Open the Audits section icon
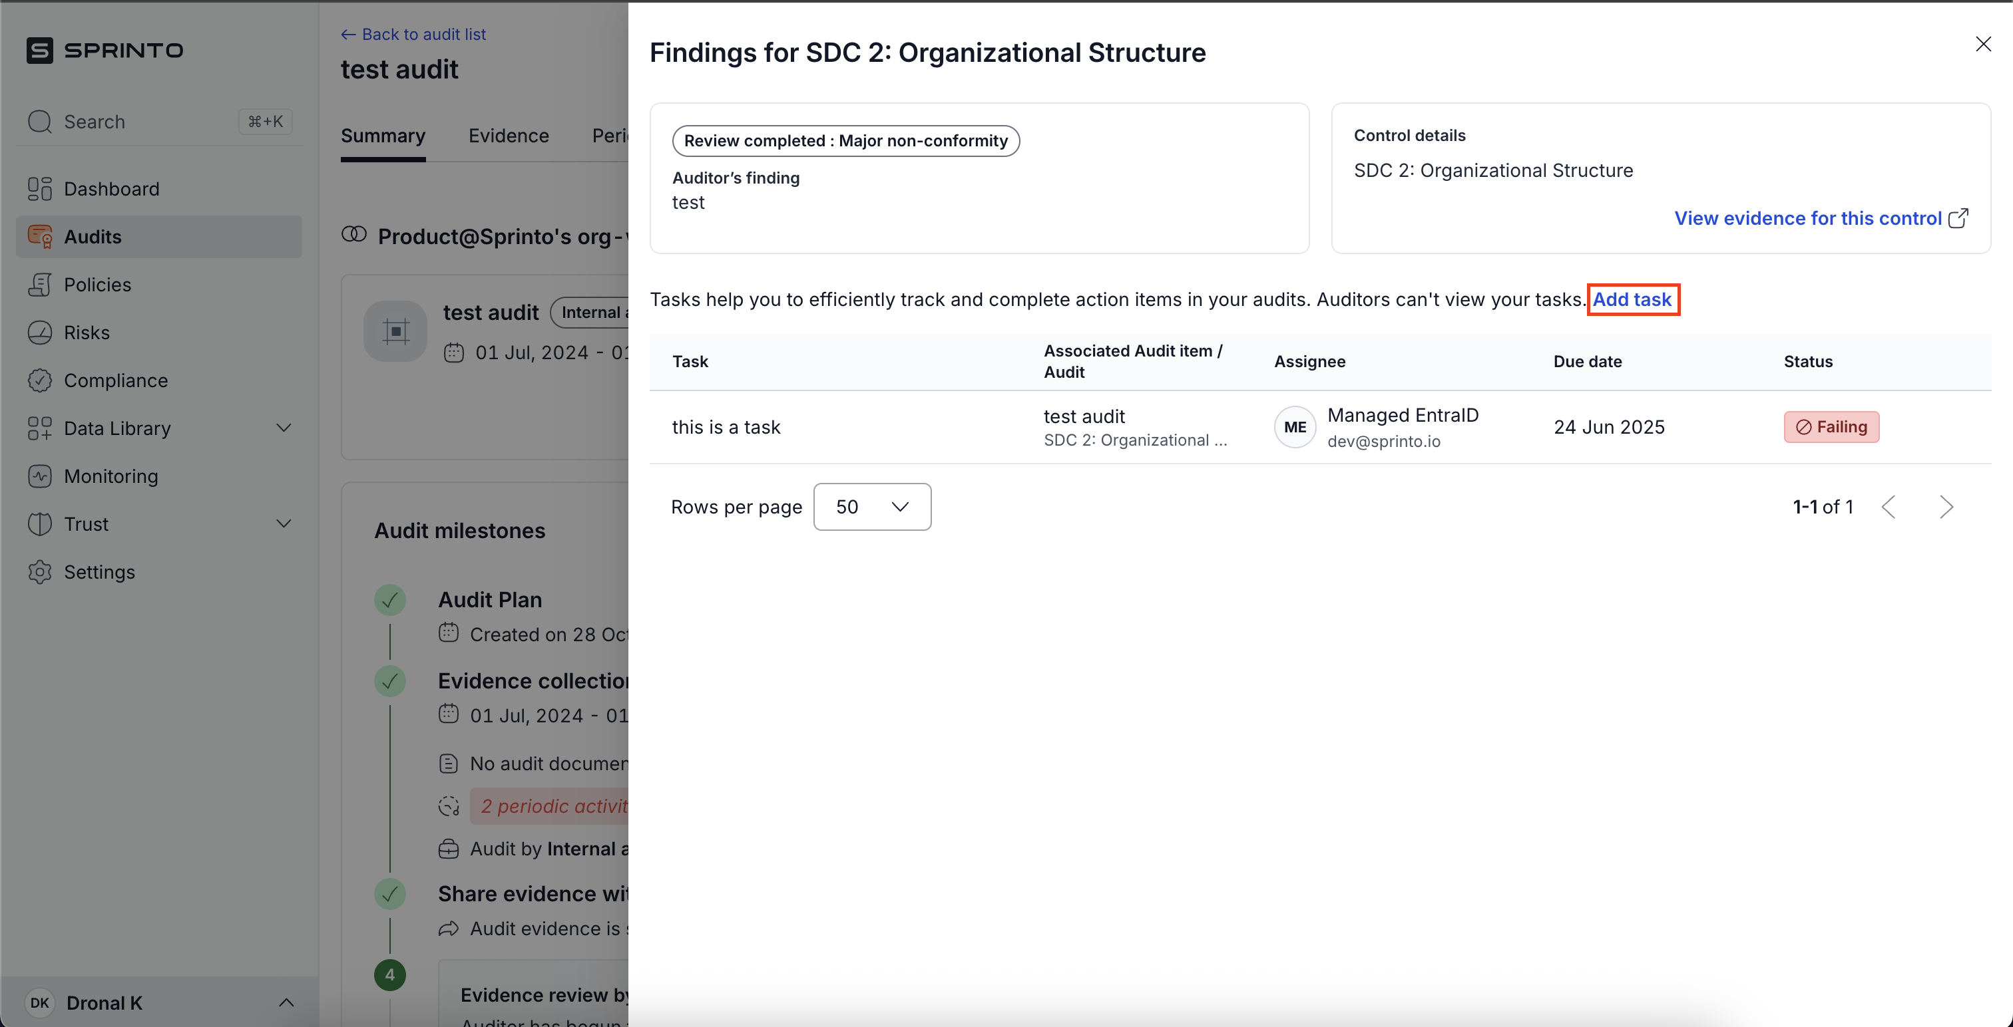 pyautogui.click(x=40, y=237)
